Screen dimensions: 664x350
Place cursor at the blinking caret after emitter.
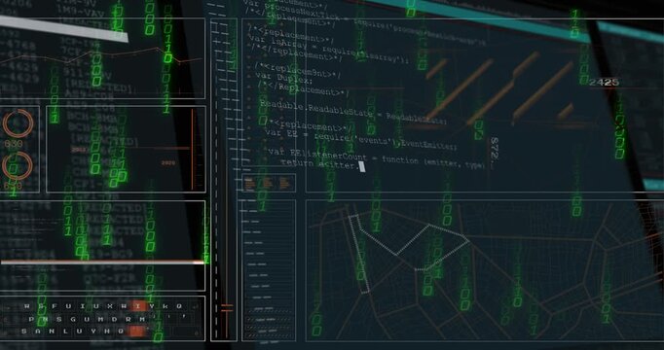(x=362, y=167)
